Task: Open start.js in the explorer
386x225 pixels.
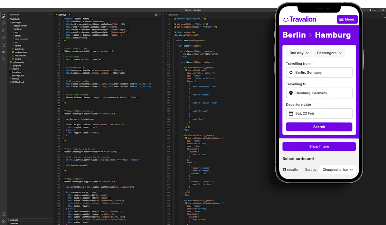Action: pos(17,59)
